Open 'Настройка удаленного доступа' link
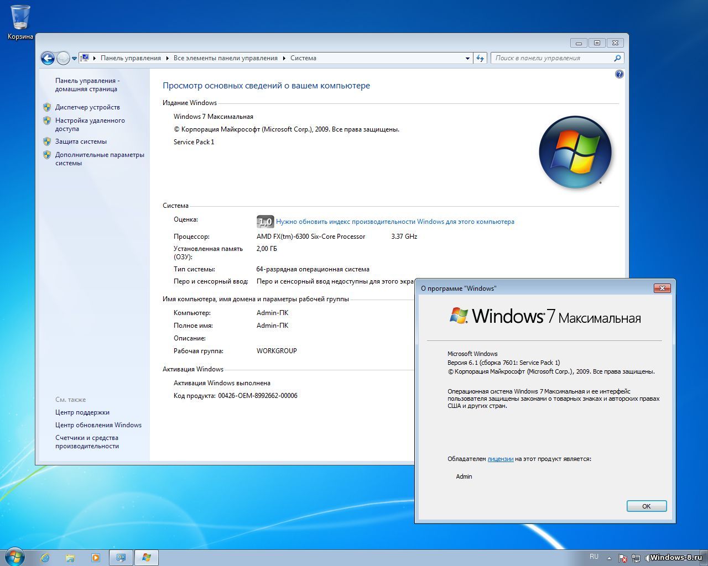The height and width of the screenshot is (566, 708). [90, 124]
